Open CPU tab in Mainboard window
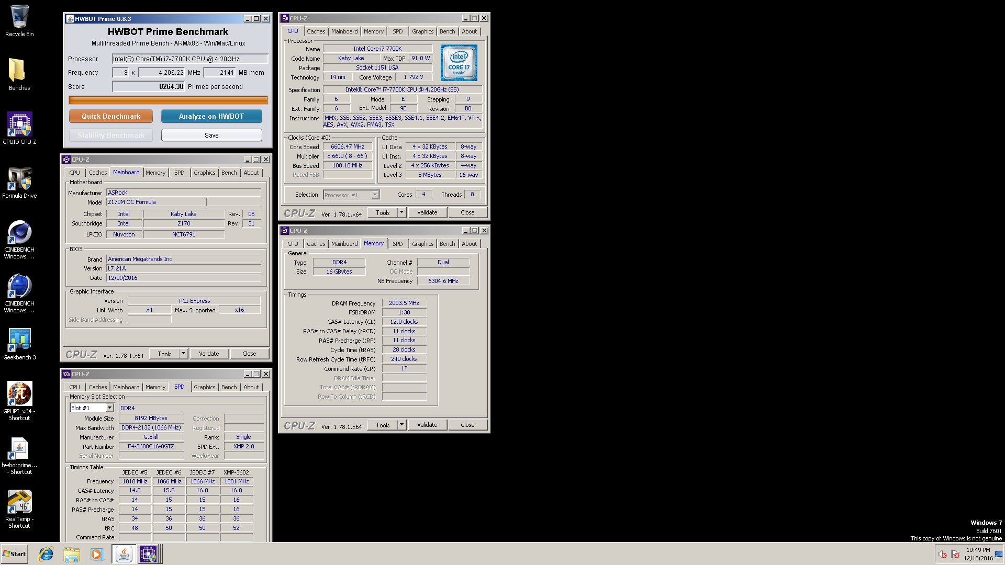Image resolution: width=1005 pixels, height=565 pixels. (x=75, y=173)
